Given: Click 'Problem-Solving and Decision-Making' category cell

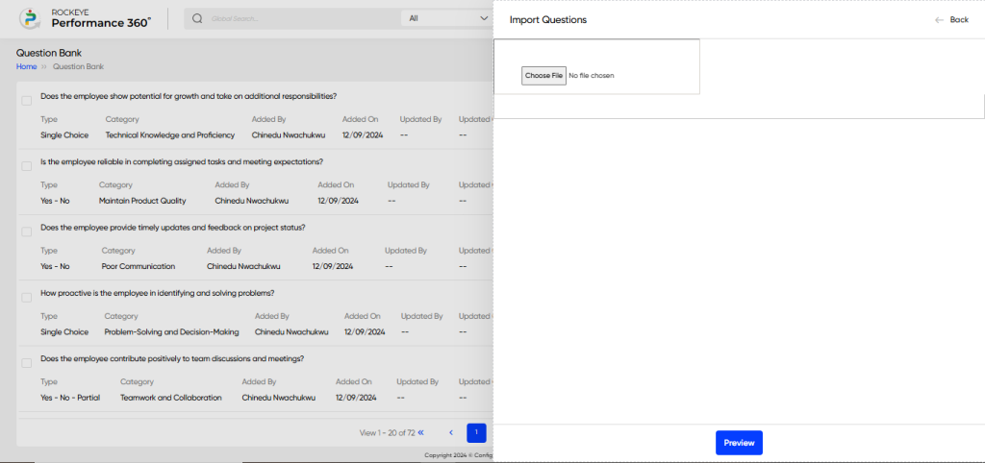Looking at the screenshot, I should [x=171, y=331].
